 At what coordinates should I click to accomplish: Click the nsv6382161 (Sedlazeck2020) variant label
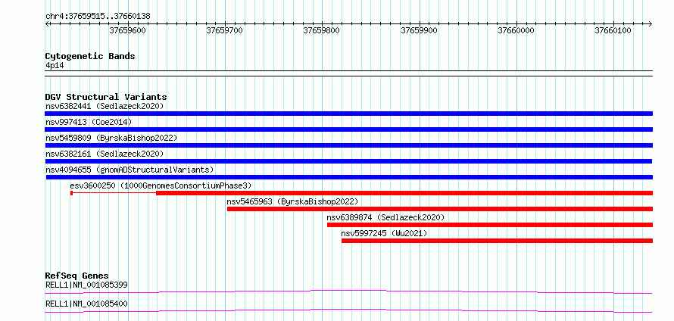click(x=105, y=154)
